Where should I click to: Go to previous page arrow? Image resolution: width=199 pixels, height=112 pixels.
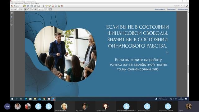coord(12,9)
